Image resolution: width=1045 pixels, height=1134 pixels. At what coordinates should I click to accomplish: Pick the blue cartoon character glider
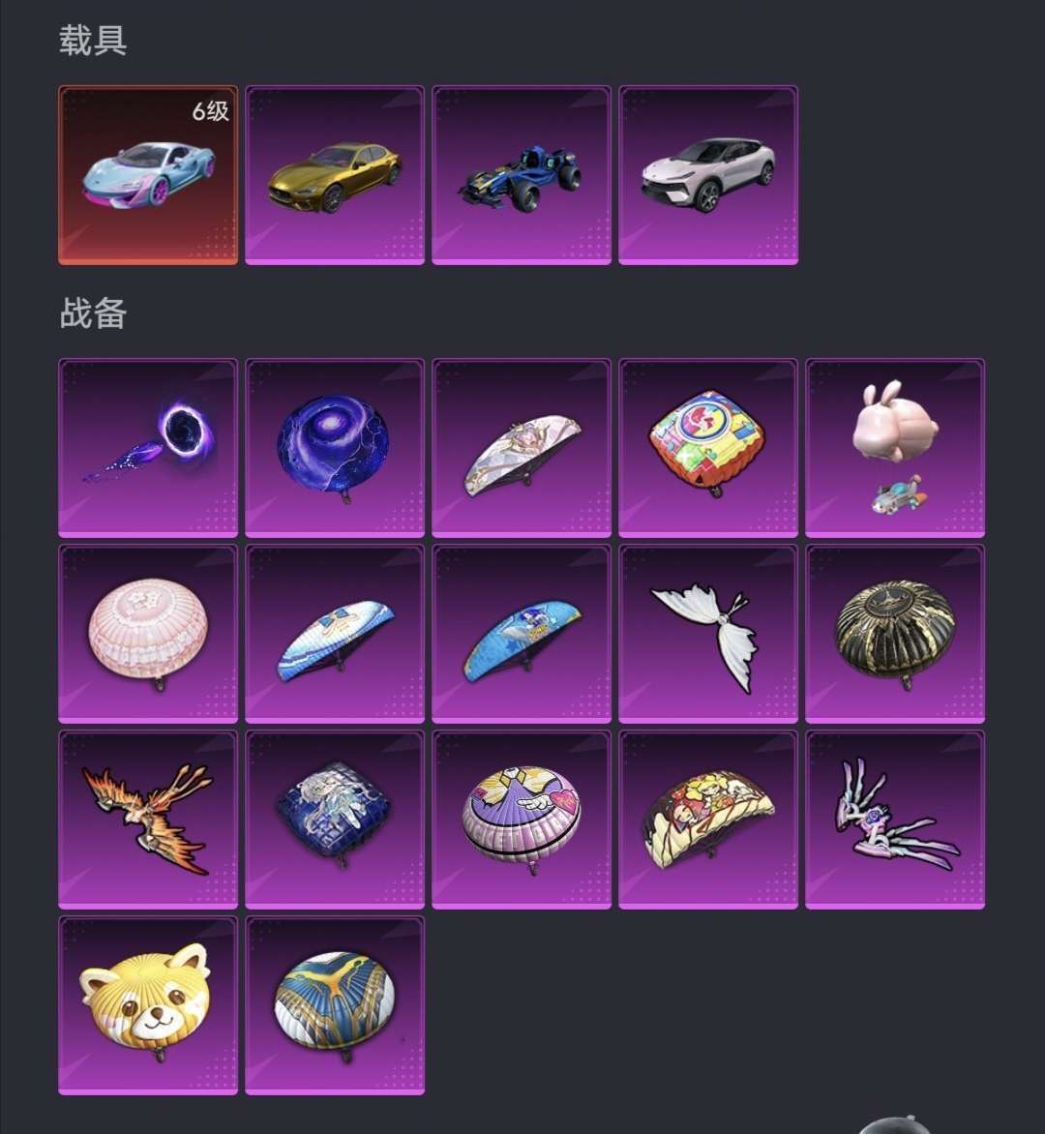[x=521, y=634]
